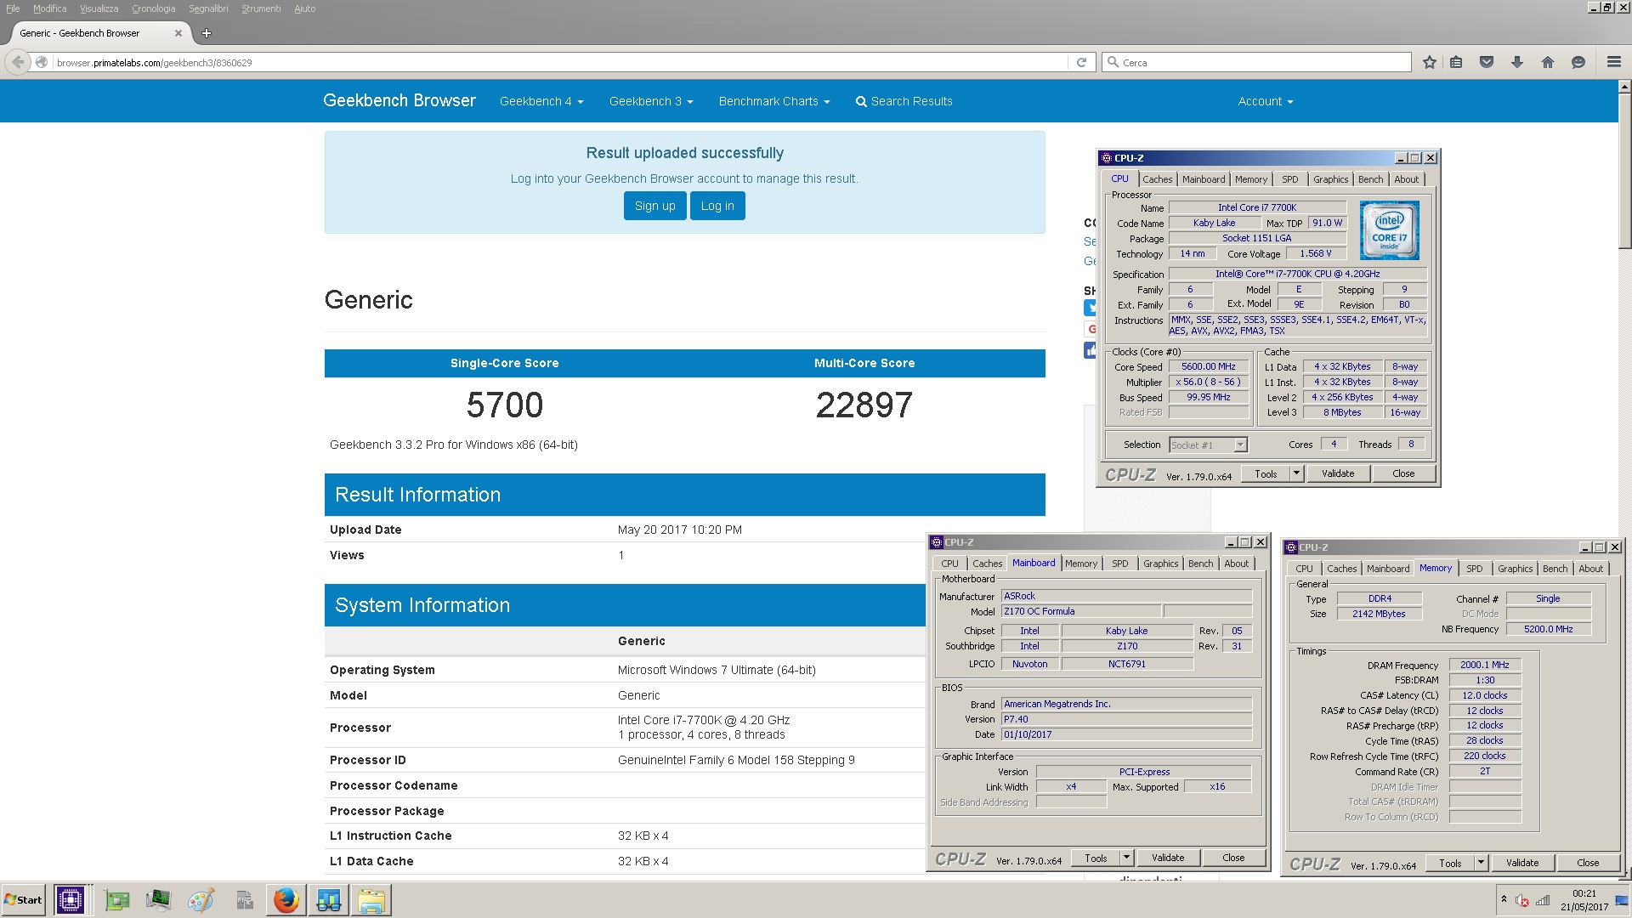The image size is (1632, 918).
Task: Open the Cronologia menu
Action: 153,8
